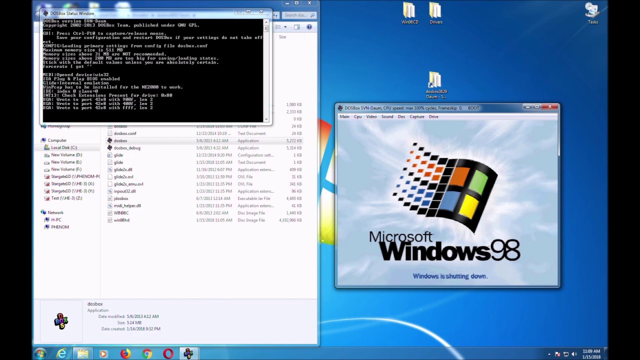Launch Chrome from the taskbar
Image resolution: width=640 pixels, height=360 pixels.
pos(146,354)
